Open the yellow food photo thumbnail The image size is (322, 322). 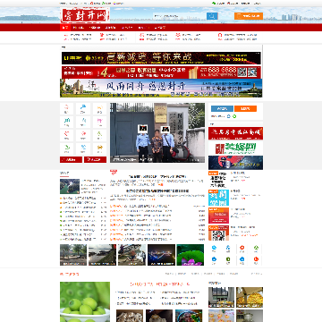250,297
